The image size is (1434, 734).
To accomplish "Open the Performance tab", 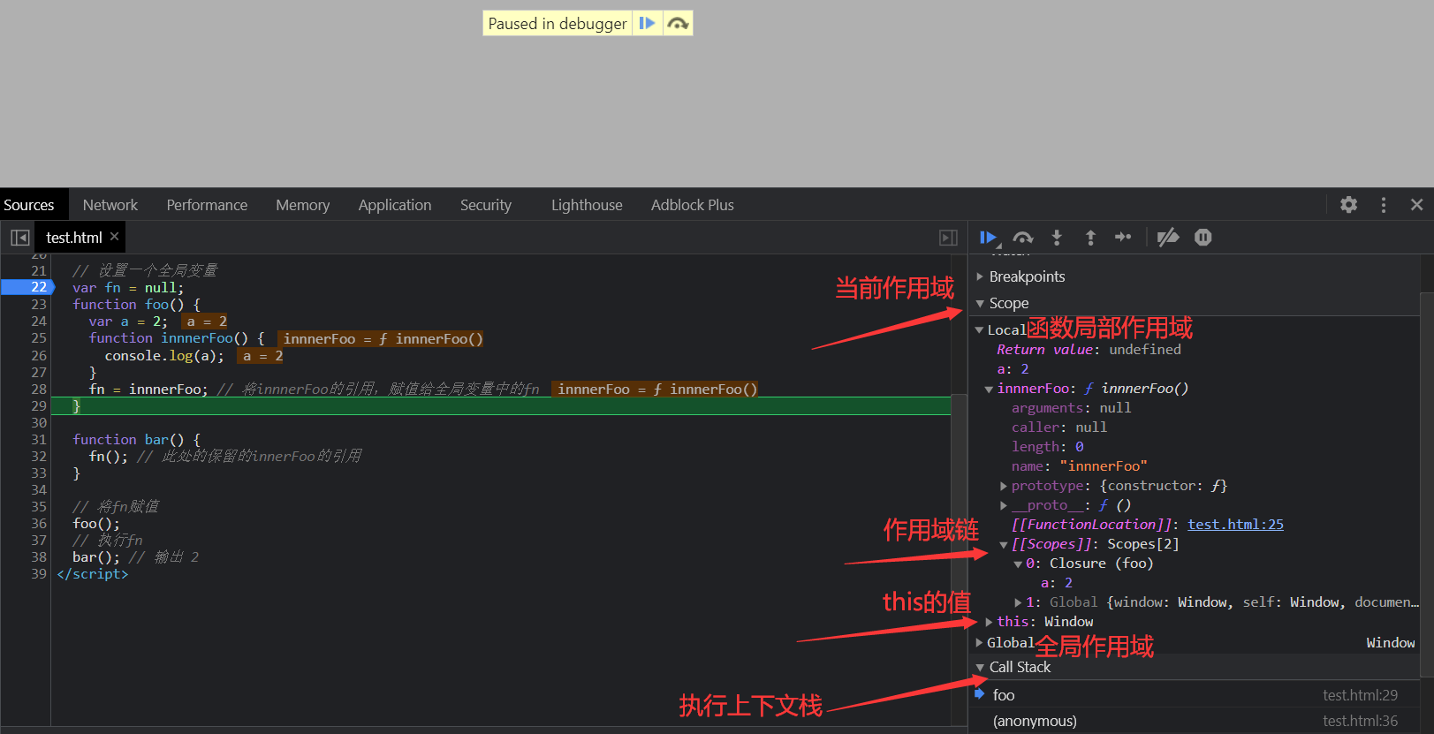I will 207,205.
